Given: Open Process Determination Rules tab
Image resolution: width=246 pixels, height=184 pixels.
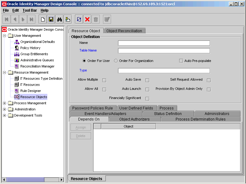Looking at the screenshot, I should click(x=200, y=119).
